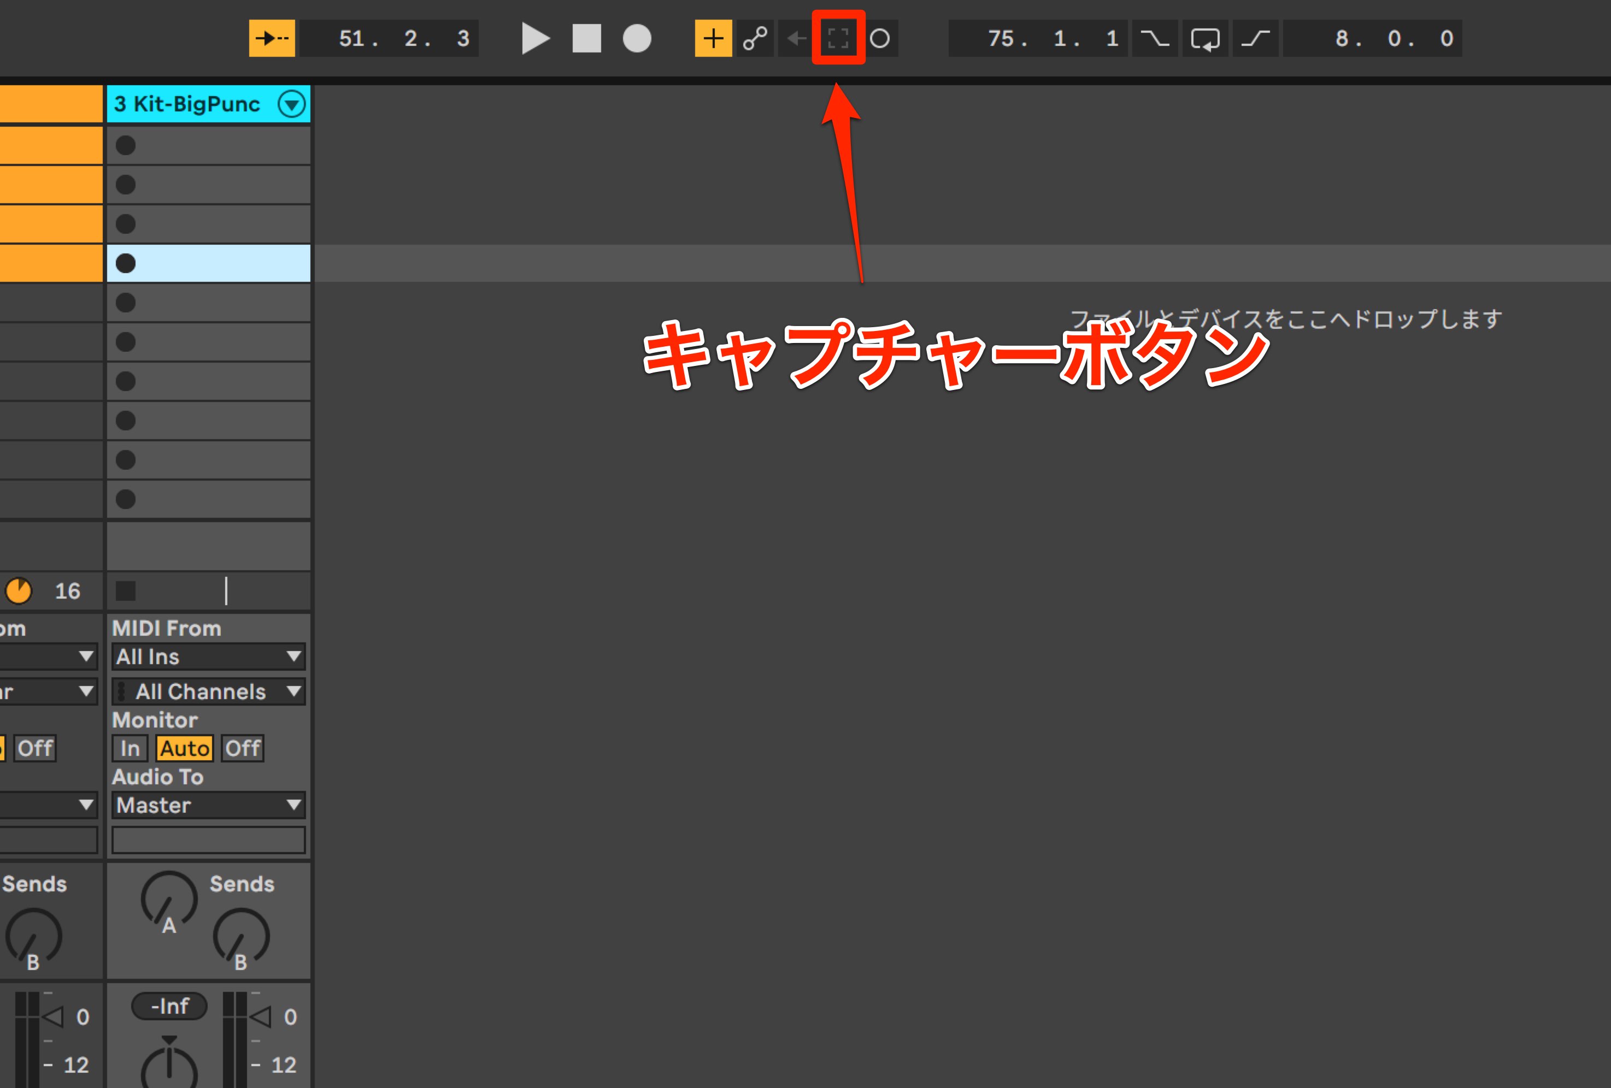Click the Re-enable Automation arrow button
This screenshot has width=1611, height=1088.
click(x=797, y=38)
